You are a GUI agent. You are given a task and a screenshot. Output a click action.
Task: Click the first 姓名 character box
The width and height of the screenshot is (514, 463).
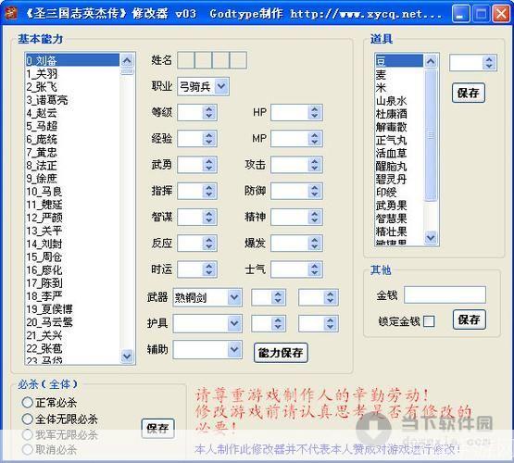tap(185, 60)
